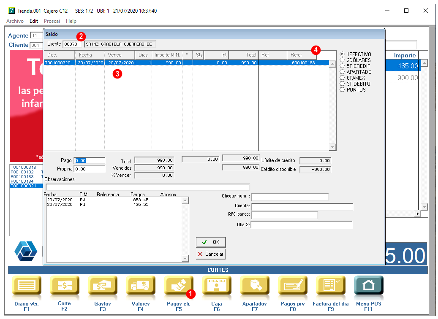
Task: Click down arrow of balance table scrollbar
Action: [x=332, y=147]
